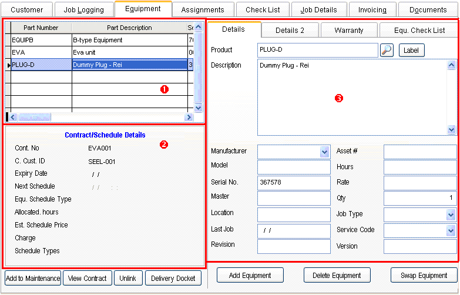Click Add to Maintenance button
460x295 pixels.
33,279
